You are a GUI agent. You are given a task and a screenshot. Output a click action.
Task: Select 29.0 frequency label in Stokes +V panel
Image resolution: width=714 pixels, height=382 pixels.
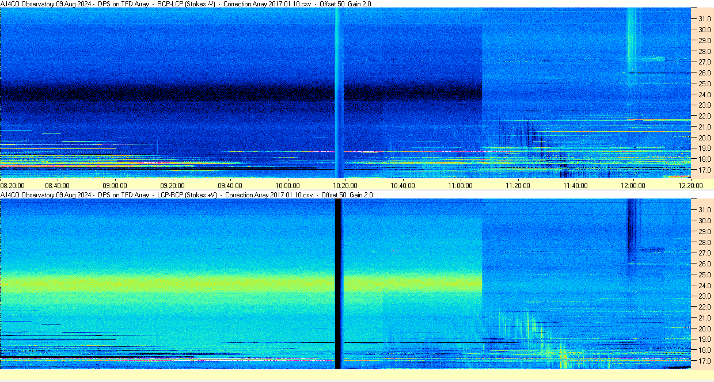point(704,231)
